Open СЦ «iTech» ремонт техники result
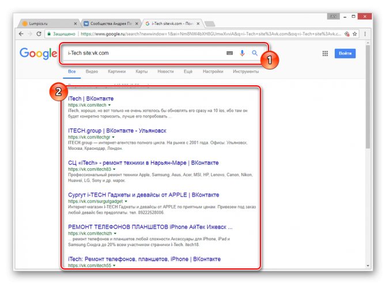386x284 pixels. pyautogui.click(x=143, y=163)
